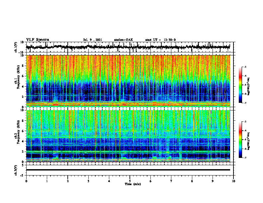Click the "2" kHz tick on ch.2 frequency axis
Screen dimensions: 263x203
[23, 152]
